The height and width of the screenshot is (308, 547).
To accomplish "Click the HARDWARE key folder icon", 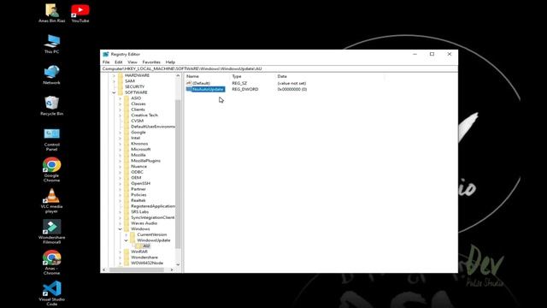I will point(121,75).
